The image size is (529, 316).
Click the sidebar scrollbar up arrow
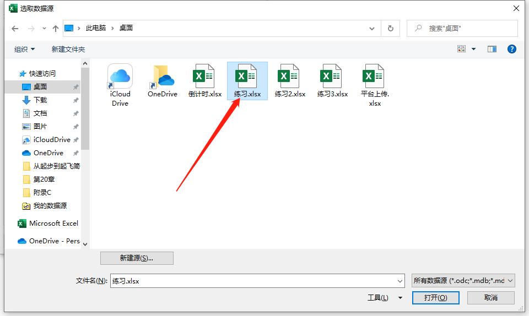85,63
